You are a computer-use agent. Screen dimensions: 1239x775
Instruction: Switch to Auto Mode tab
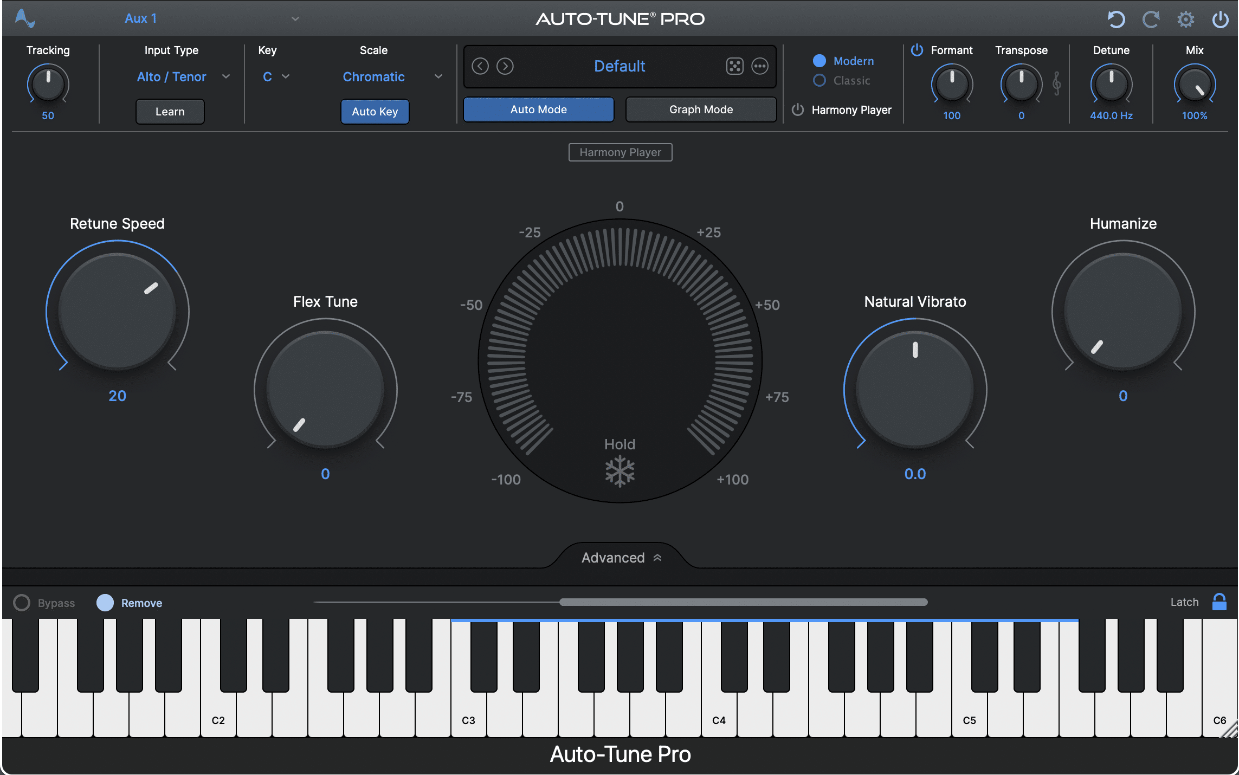coord(537,109)
